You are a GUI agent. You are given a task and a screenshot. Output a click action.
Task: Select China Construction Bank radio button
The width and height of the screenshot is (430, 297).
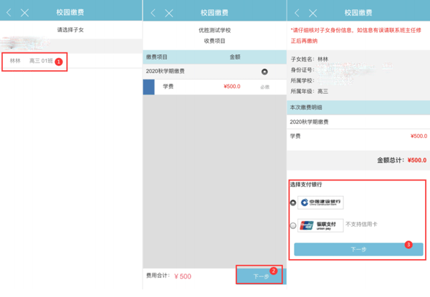[x=293, y=203]
